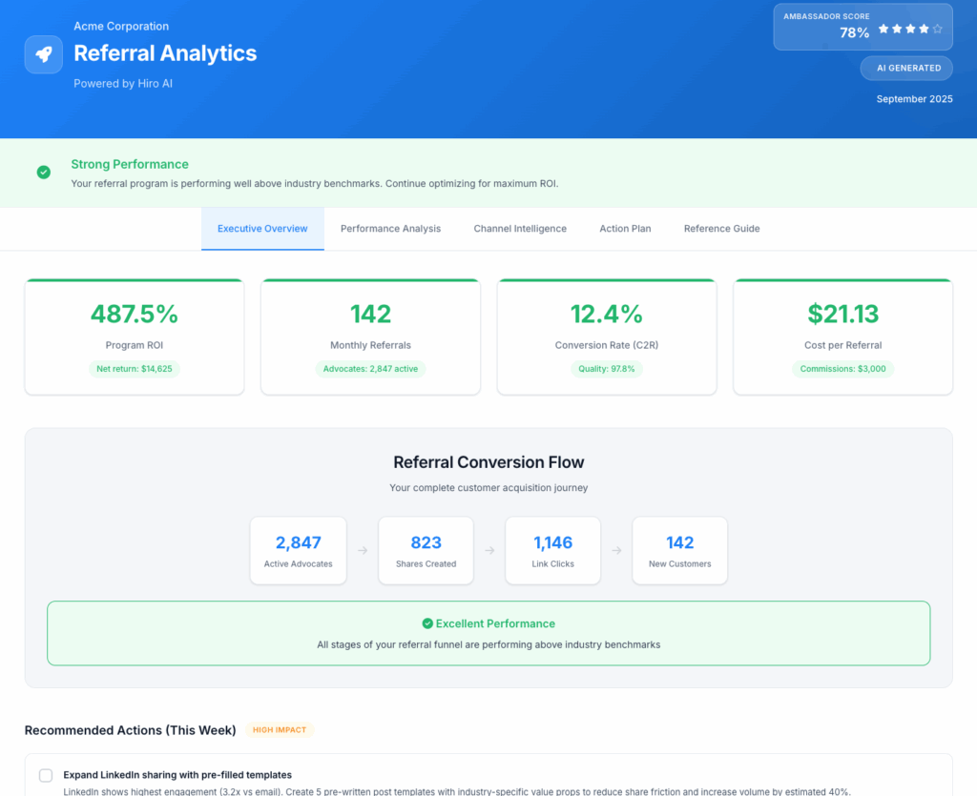Screen dimensions: 977x796
Task: Click the Ambassador Score star rating
Action: pyautogui.click(x=910, y=30)
